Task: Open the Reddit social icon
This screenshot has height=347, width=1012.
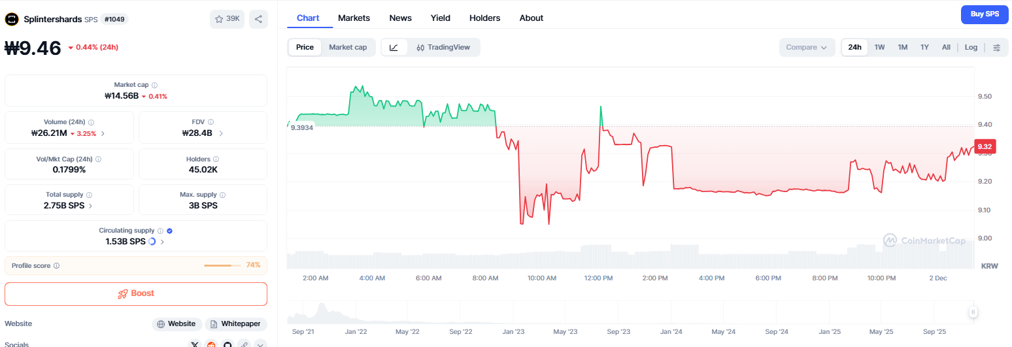Action: point(211,344)
